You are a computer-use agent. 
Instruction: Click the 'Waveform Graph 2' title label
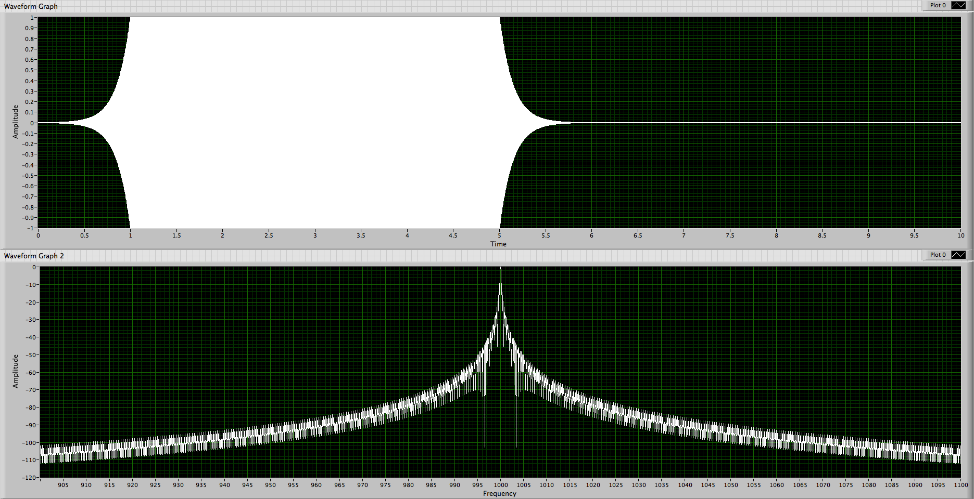[34, 256]
